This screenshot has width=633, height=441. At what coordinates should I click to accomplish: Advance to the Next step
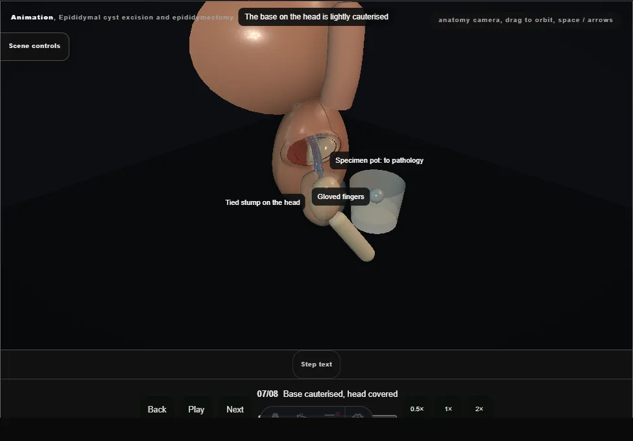pos(235,409)
